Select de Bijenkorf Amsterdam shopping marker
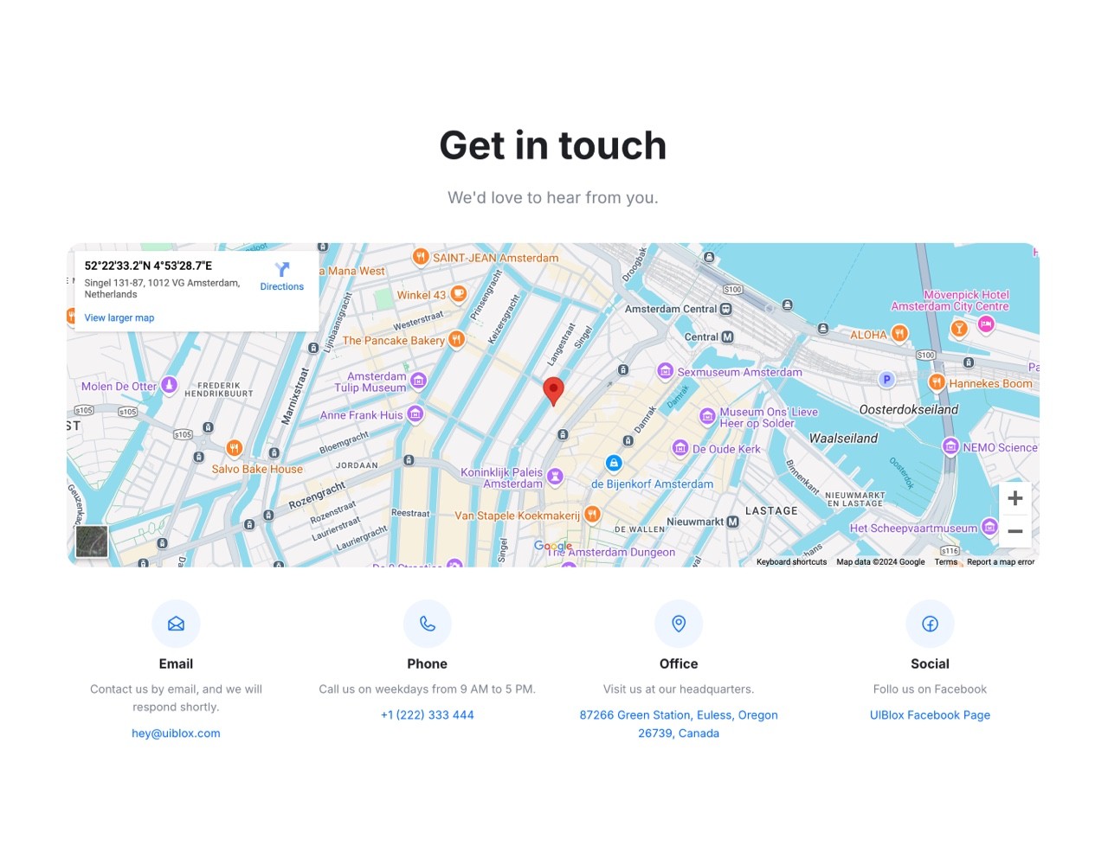 tap(614, 464)
